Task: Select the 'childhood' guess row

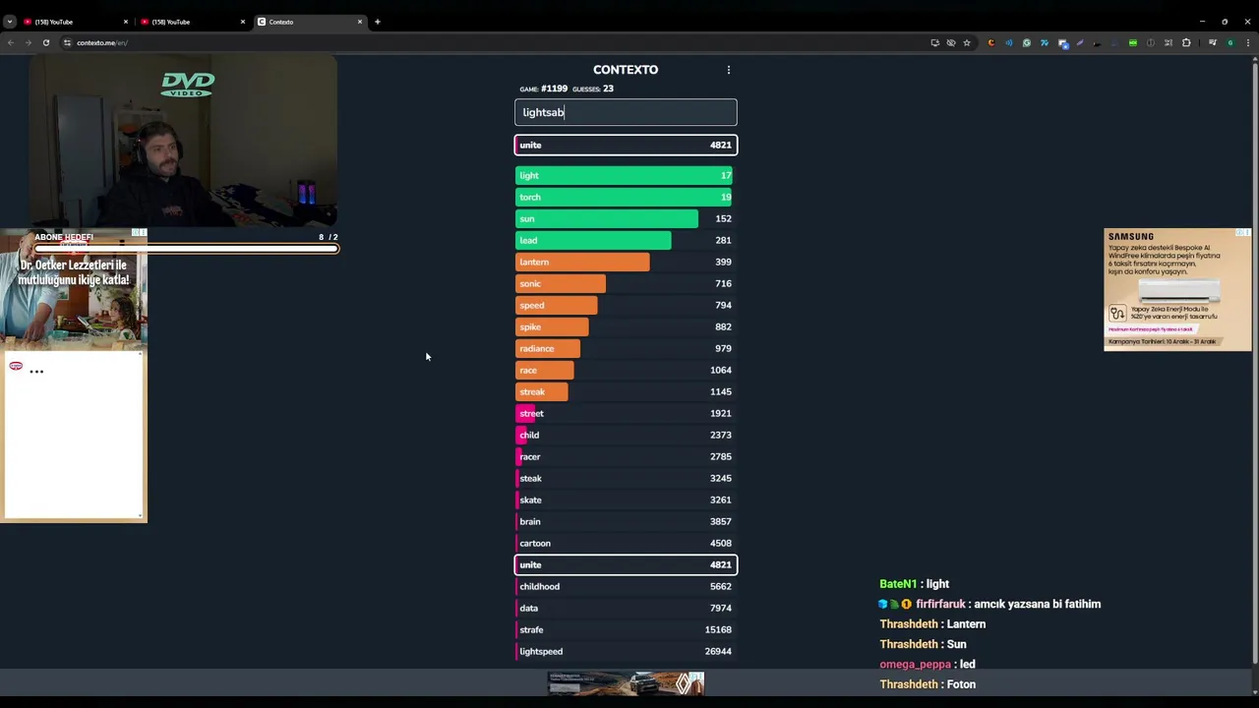Action: click(x=626, y=586)
